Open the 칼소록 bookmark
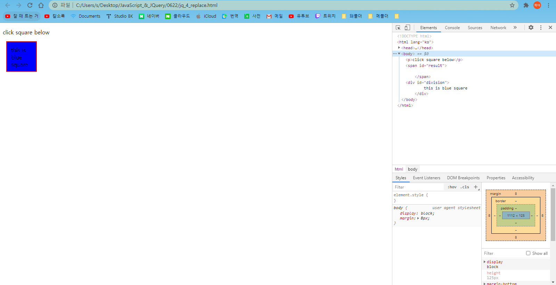Image resolution: width=556 pixels, height=285 pixels. pos(55,16)
